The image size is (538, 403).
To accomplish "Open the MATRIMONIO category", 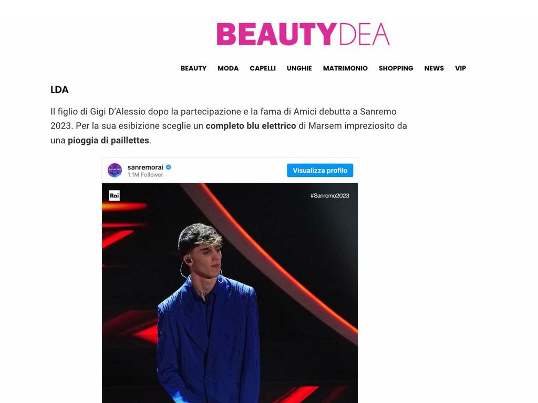I will 345,68.
